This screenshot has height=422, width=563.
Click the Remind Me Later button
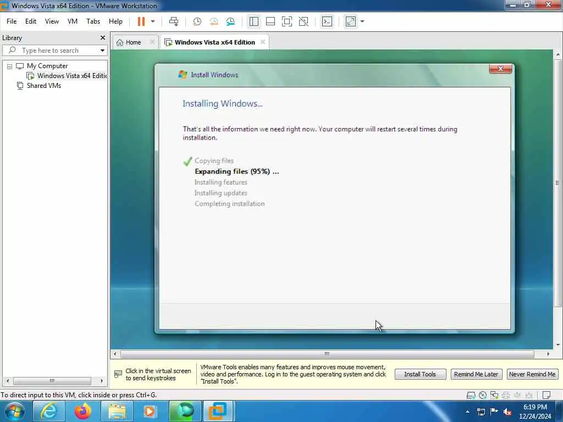click(x=476, y=374)
